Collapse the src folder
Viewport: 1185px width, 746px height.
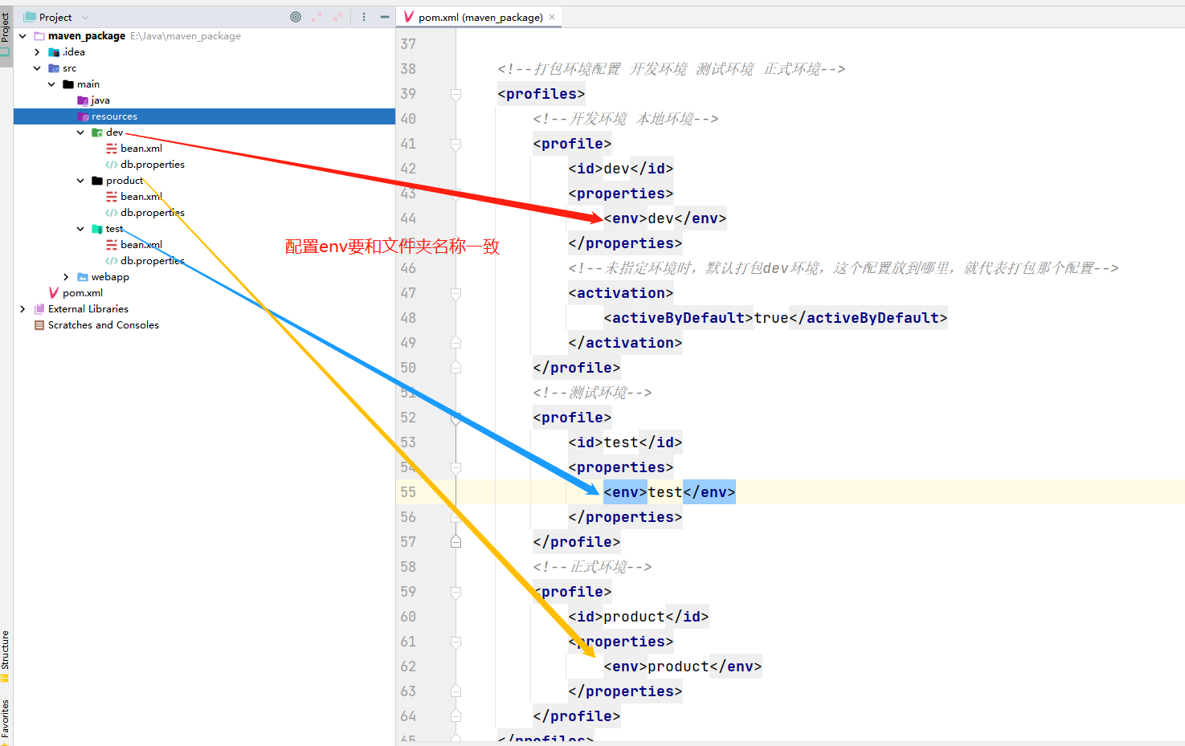(x=37, y=68)
